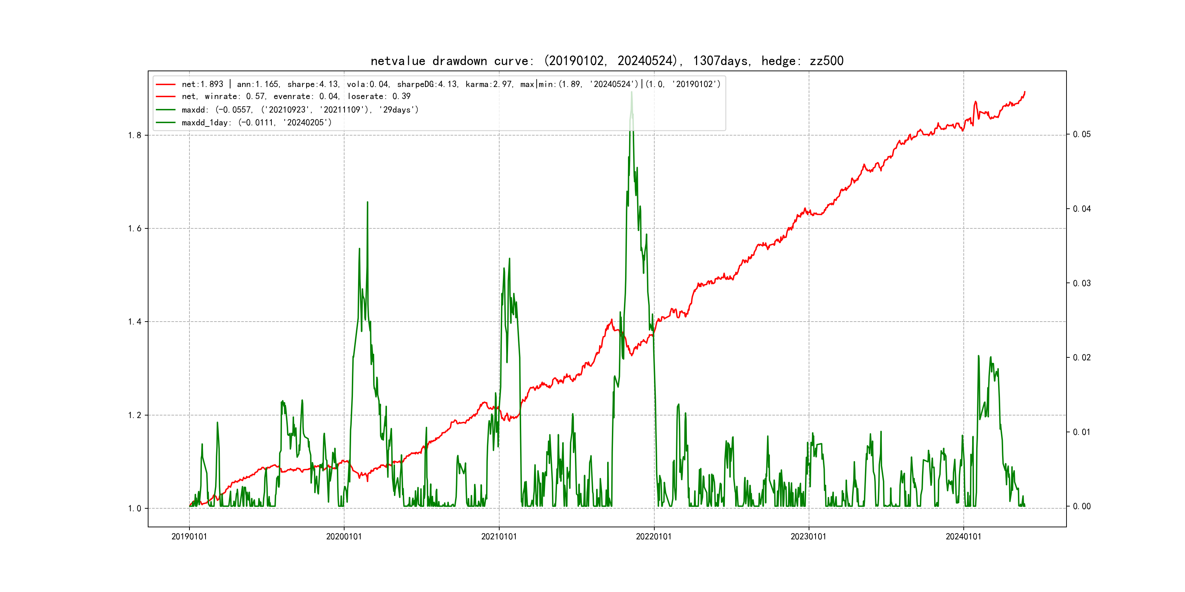Click the 20190101 x-axis label

pos(189,537)
